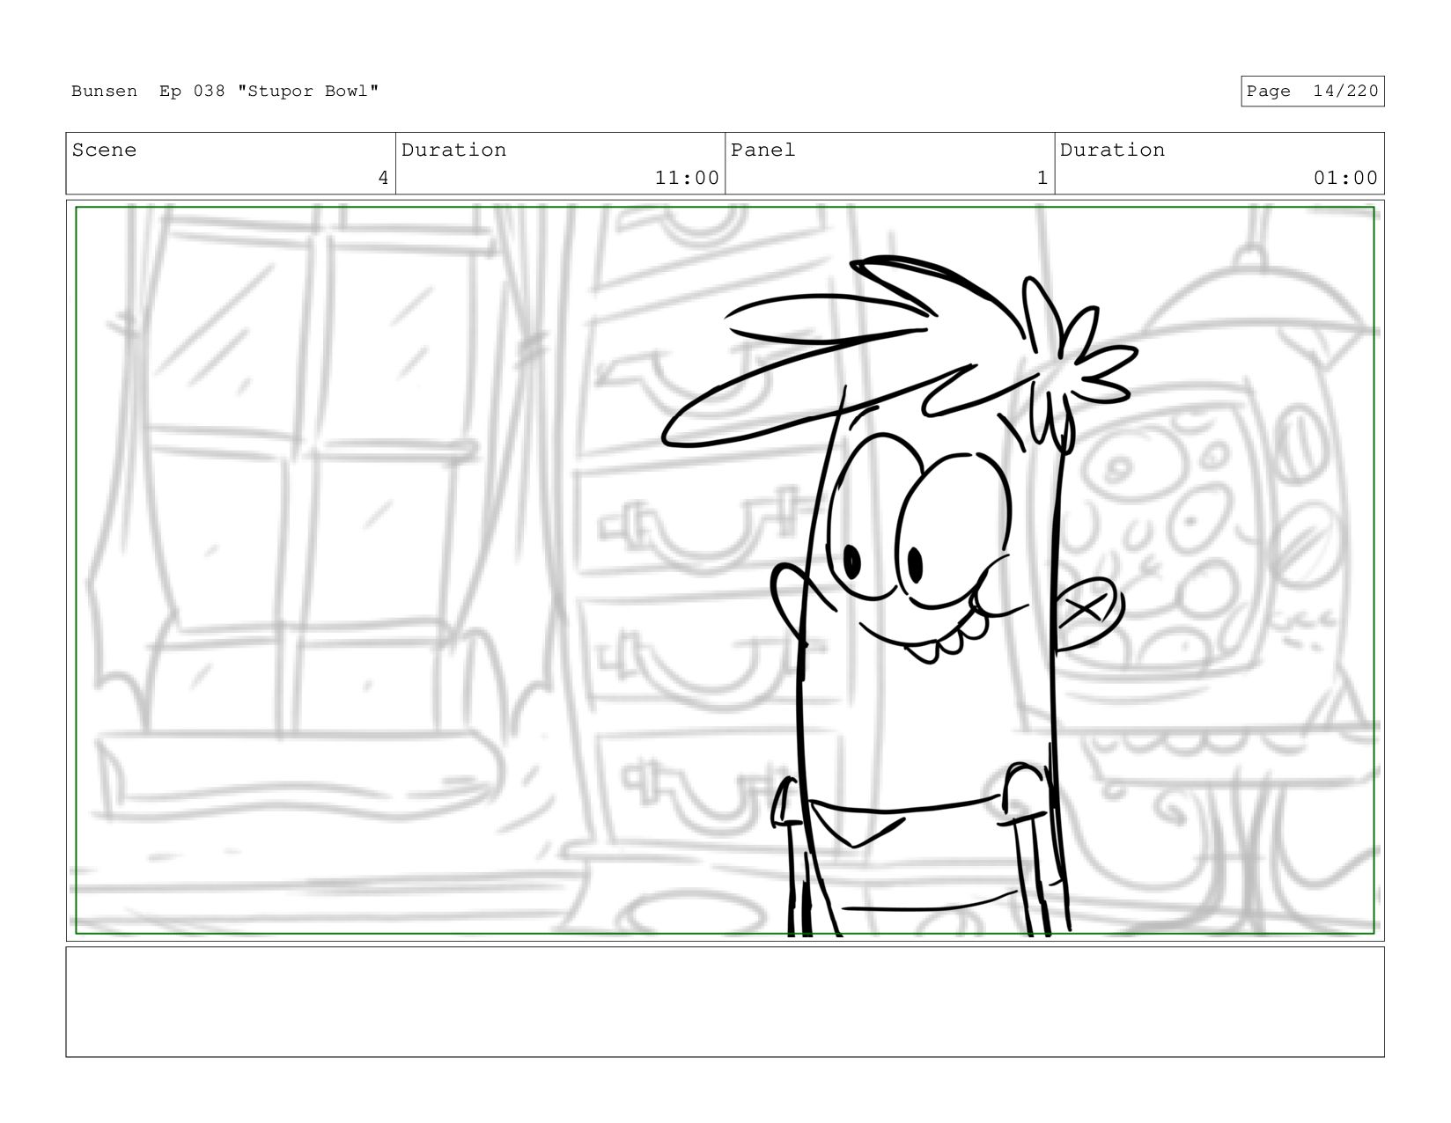Click the storyboard panel drawing of the character
This screenshot has width=1451, height=1123.
[725, 570]
